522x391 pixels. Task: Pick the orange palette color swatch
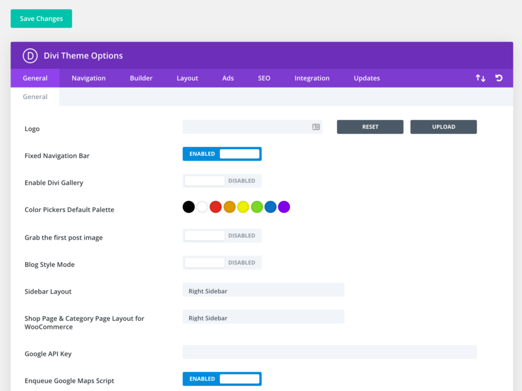(x=230, y=207)
